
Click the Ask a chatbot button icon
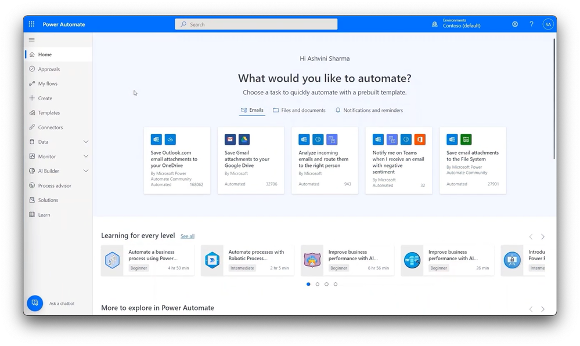pos(35,303)
